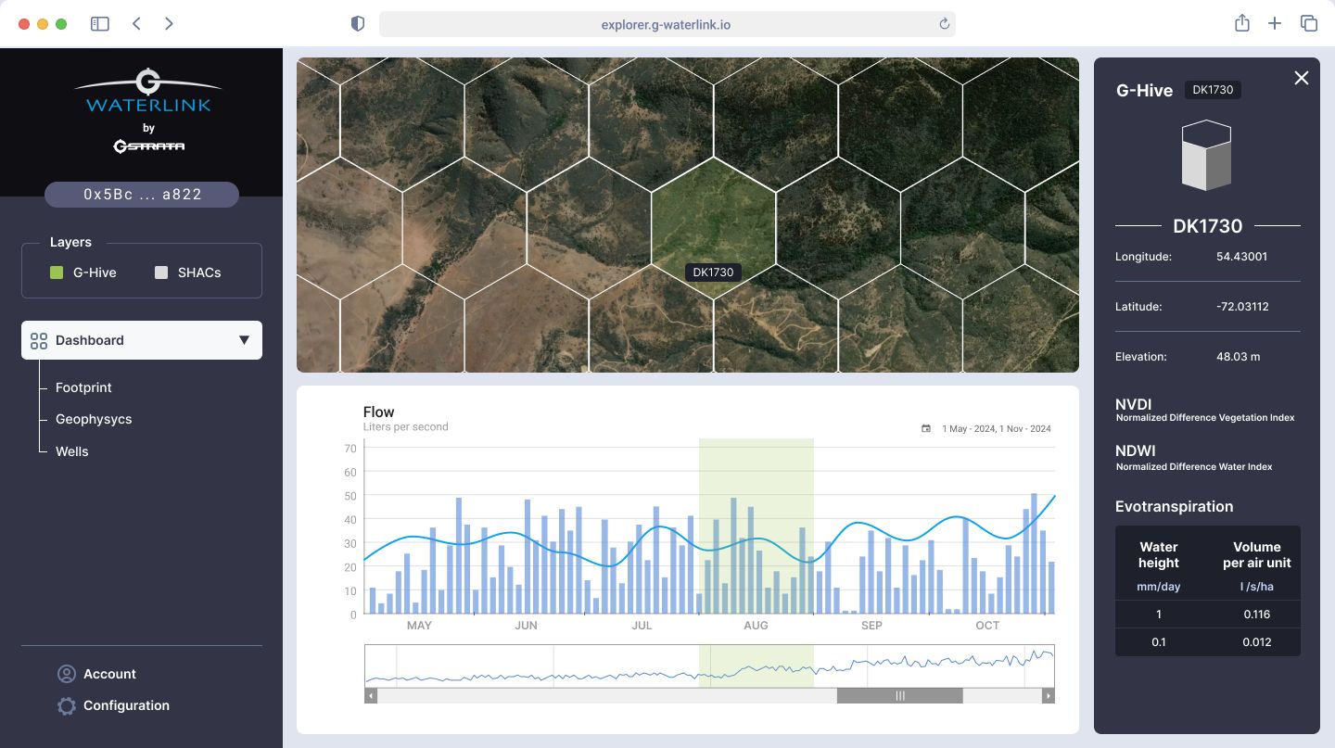This screenshot has width=1335, height=748.
Task: Click the Elevation value 48.03 m
Action: point(1238,357)
